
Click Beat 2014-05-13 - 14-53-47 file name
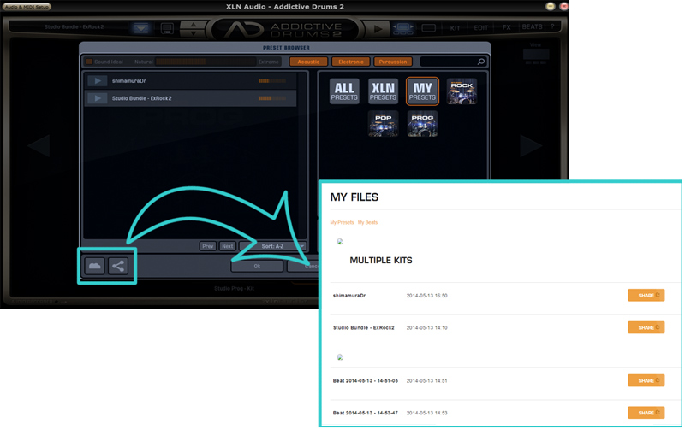tap(366, 413)
